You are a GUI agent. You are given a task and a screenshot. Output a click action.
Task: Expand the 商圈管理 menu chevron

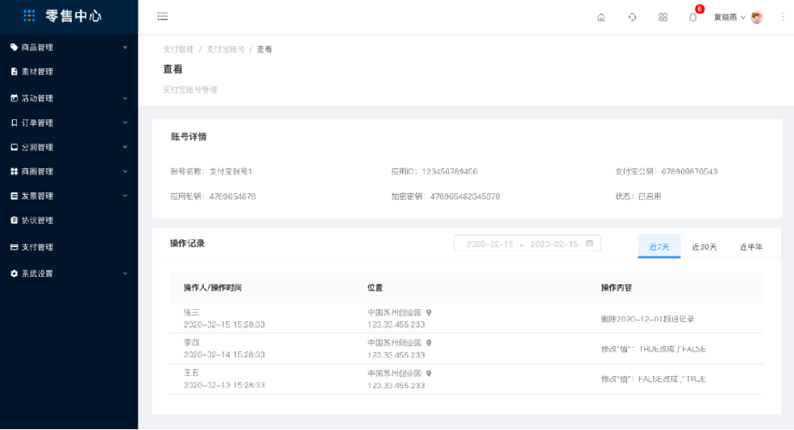coord(125,172)
